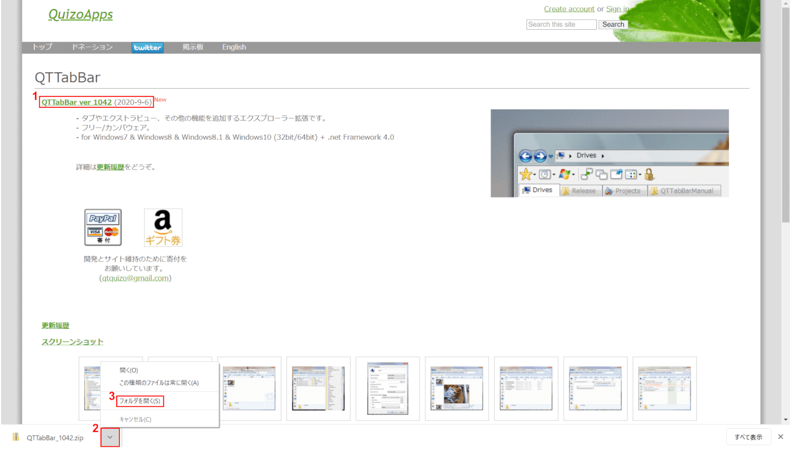This screenshot has height=449, width=790.
Task: Choose フォルダを開く(S) from the menu
Action: click(160, 401)
